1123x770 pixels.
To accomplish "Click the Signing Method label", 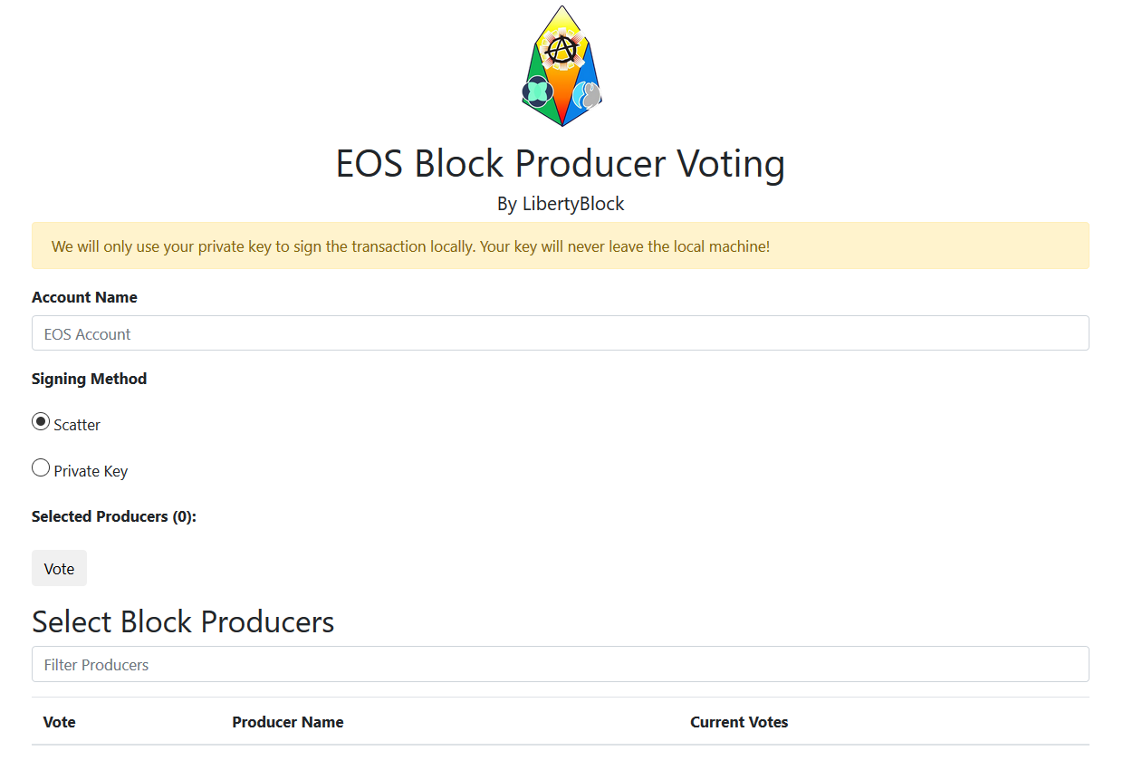I will pyautogui.click(x=89, y=379).
